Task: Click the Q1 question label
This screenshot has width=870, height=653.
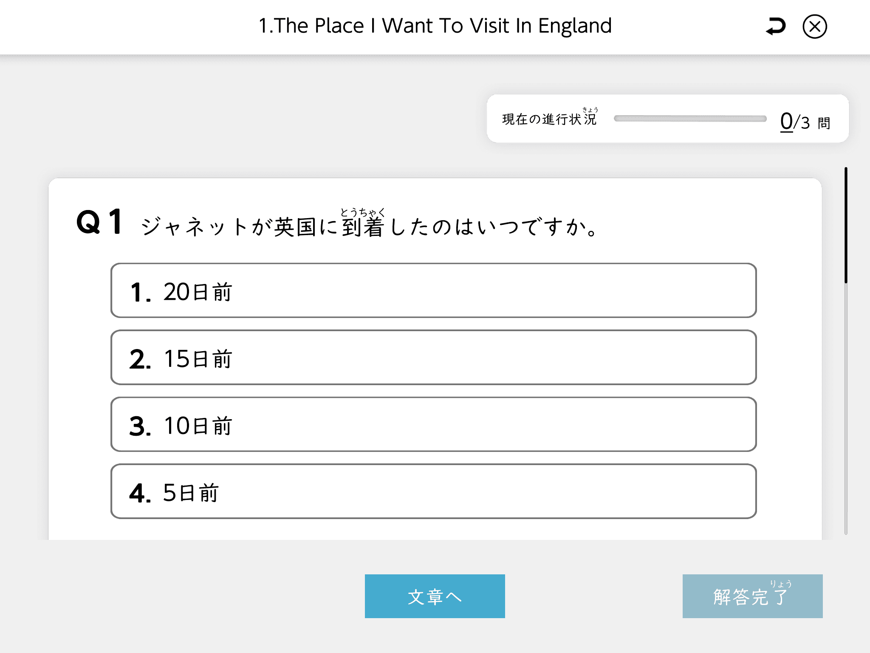Action: 100,222
